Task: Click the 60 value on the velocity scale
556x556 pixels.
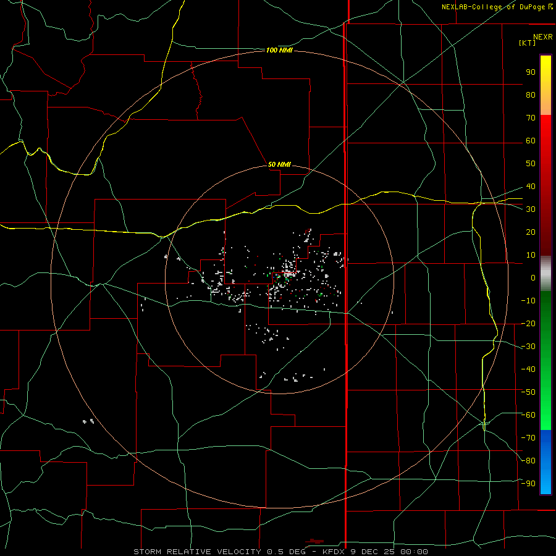Action: pos(531,141)
